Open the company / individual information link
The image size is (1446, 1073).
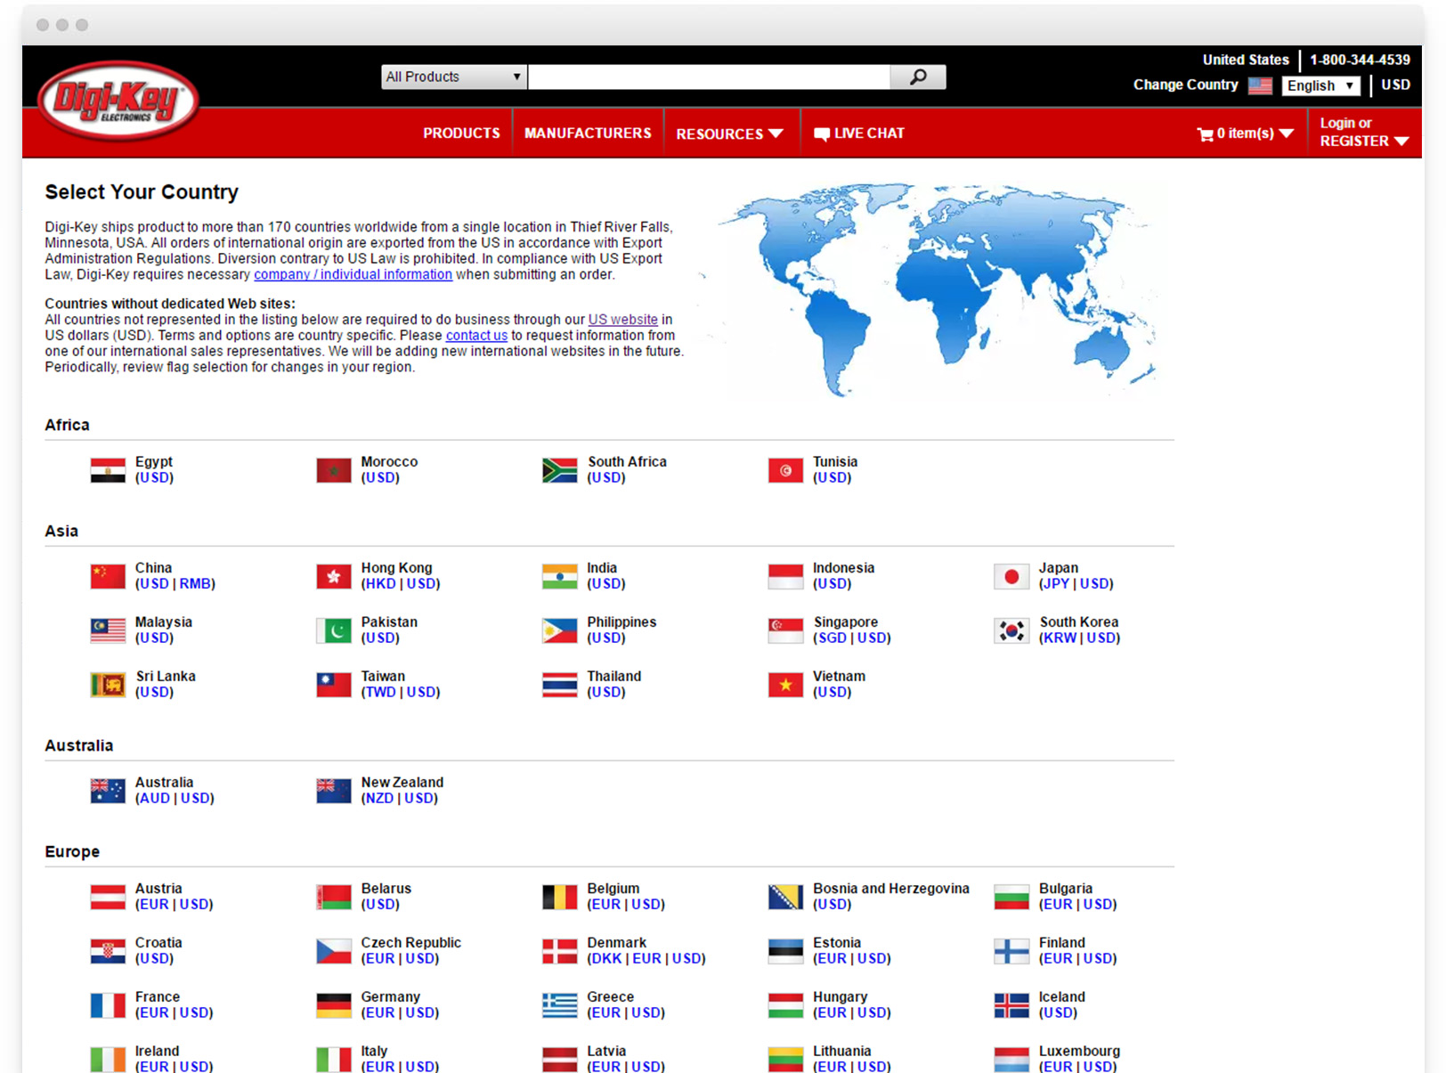pyautogui.click(x=353, y=274)
